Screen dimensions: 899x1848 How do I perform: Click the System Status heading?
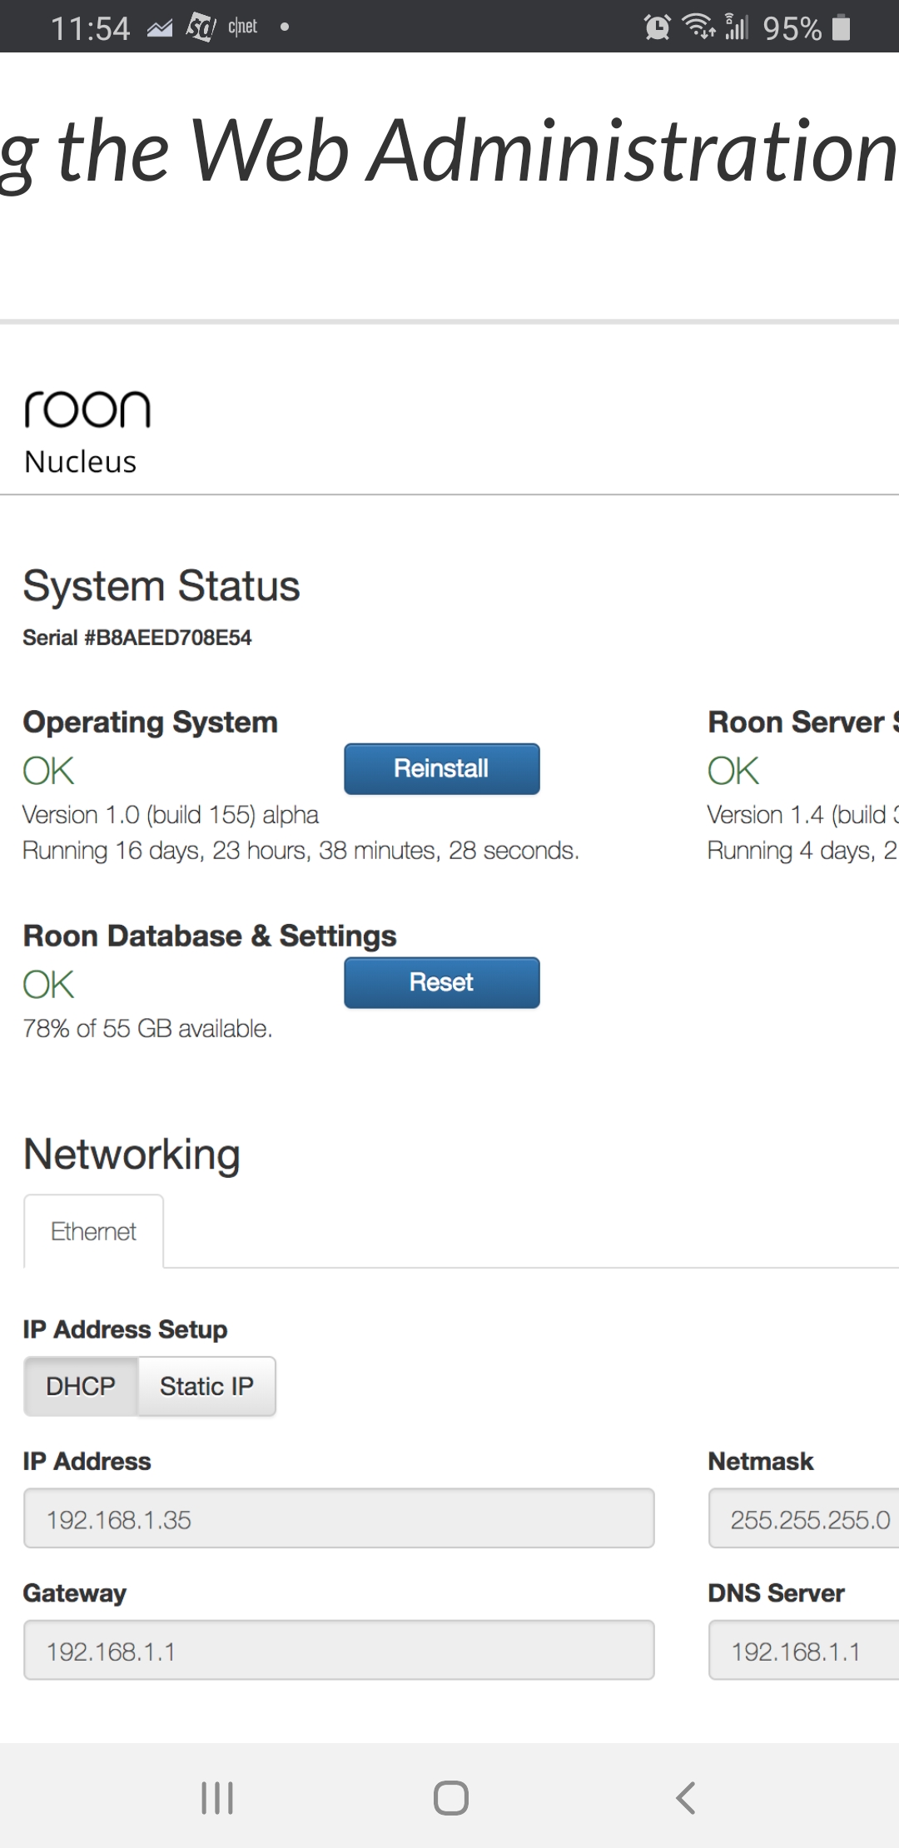pos(161,585)
